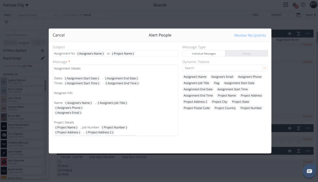Click Review Recipients link
Image resolution: width=318 pixels, height=182 pixels.
tap(250, 35)
